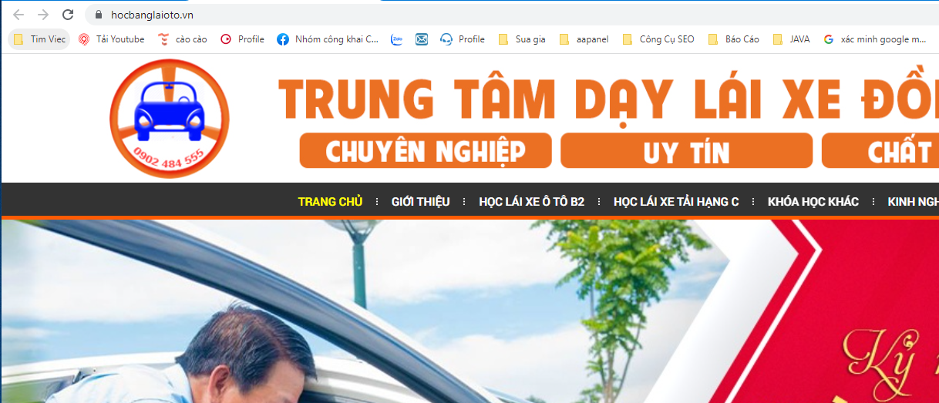Expand the Công Cụ SEO bookmark folder
Image resolution: width=939 pixels, height=403 pixels.
[x=658, y=39]
